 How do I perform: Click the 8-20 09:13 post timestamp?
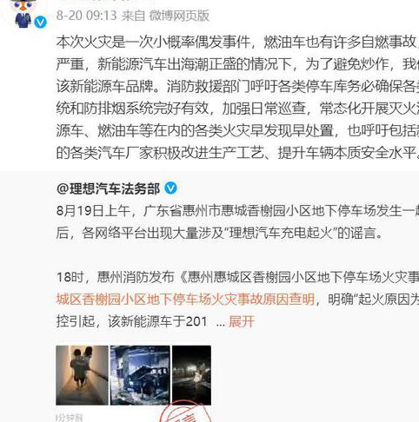tap(86, 16)
